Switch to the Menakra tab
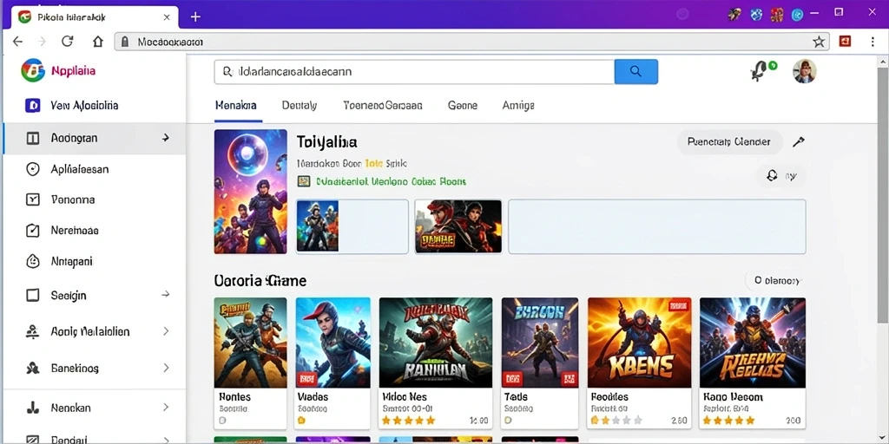This screenshot has width=889, height=444. [236, 105]
